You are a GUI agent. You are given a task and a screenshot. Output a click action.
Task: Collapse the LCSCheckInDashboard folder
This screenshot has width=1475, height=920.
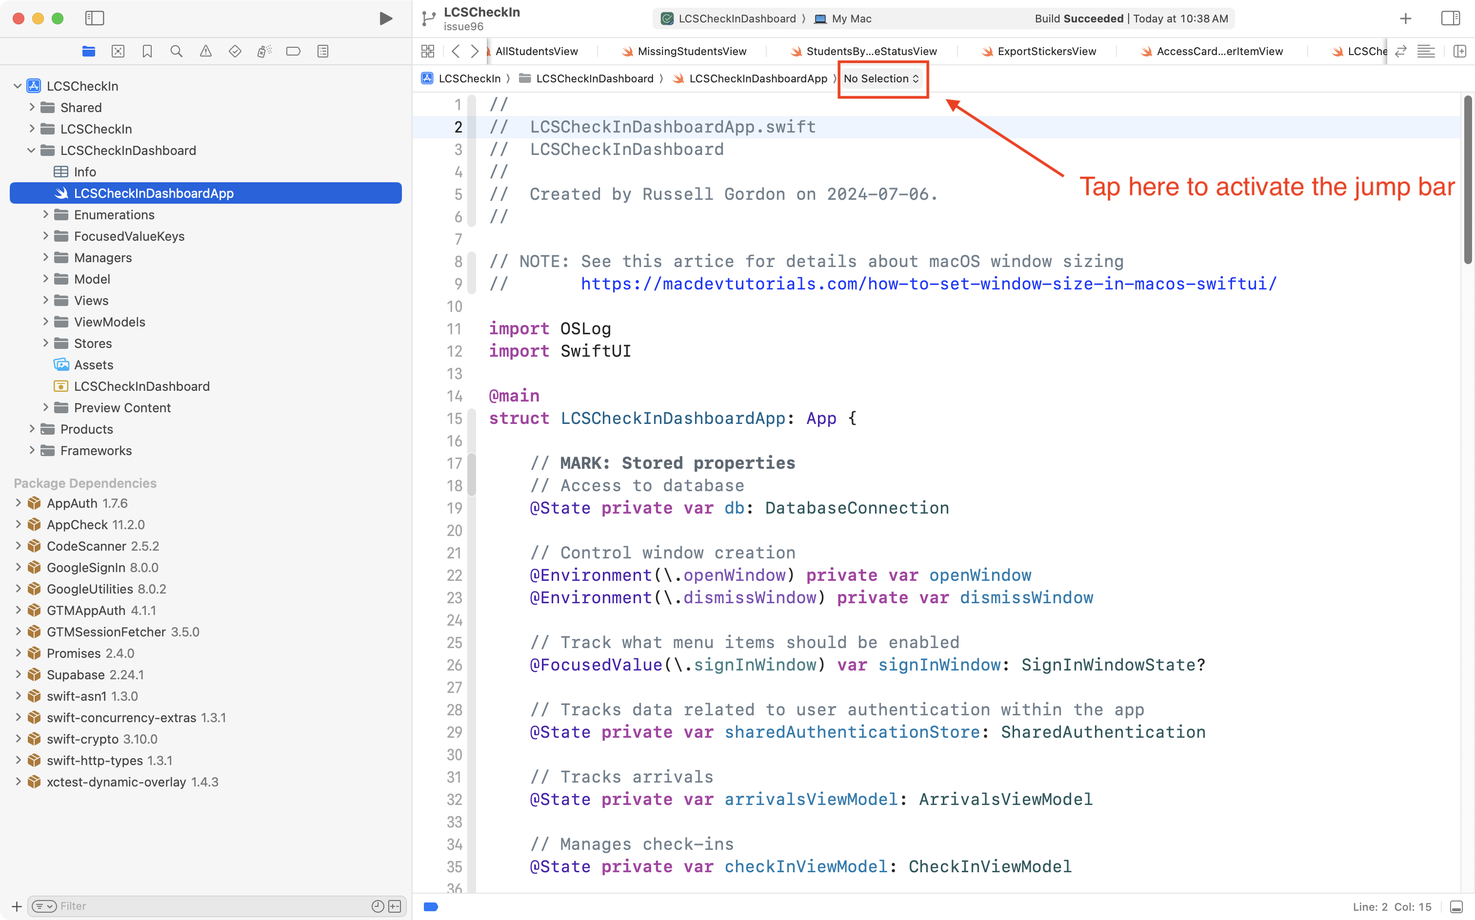(x=31, y=150)
